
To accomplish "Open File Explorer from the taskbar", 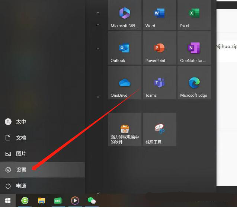I will click(42, 201).
